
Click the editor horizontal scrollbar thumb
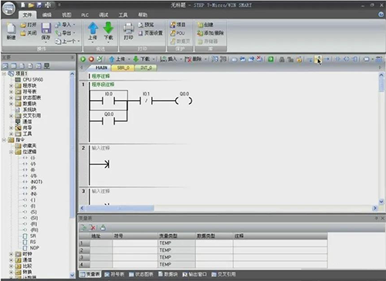pos(120,208)
